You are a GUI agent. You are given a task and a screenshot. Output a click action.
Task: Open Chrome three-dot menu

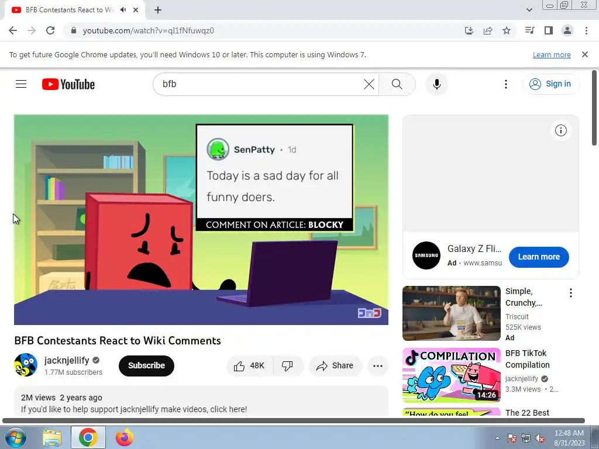586,30
